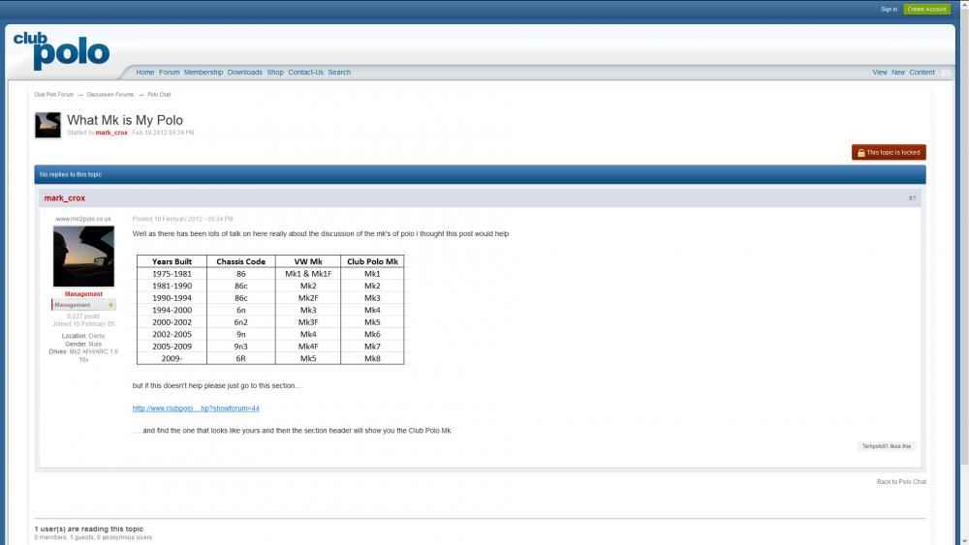Click the browser scrollbar down arrow
The width and height of the screenshot is (969, 545).
pyautogui.click(x=964, y=541)
